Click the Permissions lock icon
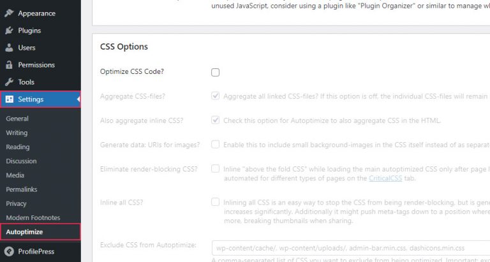Image resolution: width=490 pixels, height=262 pixels. 10,64
